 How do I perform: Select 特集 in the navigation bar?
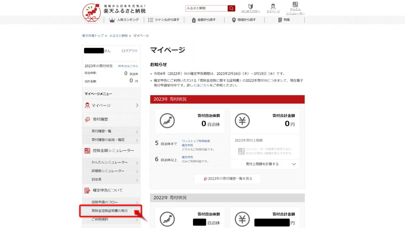click(286, 20)
